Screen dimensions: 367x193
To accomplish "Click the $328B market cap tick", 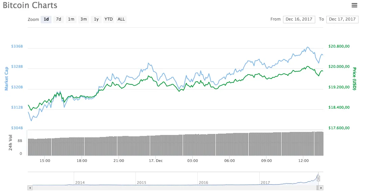I will coord(17,66).
